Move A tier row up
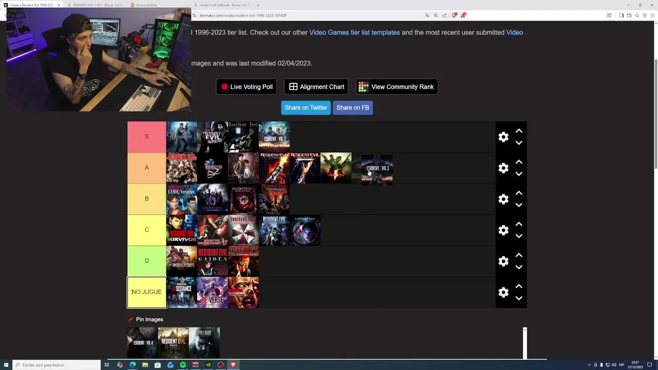Screen dimensions: 658x370 point(519,162)
